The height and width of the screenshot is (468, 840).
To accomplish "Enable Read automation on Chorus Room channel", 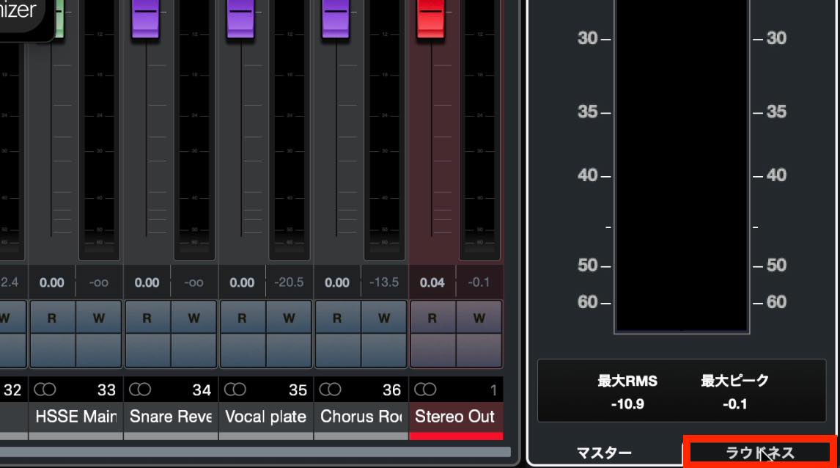I will tap(337, 318).
